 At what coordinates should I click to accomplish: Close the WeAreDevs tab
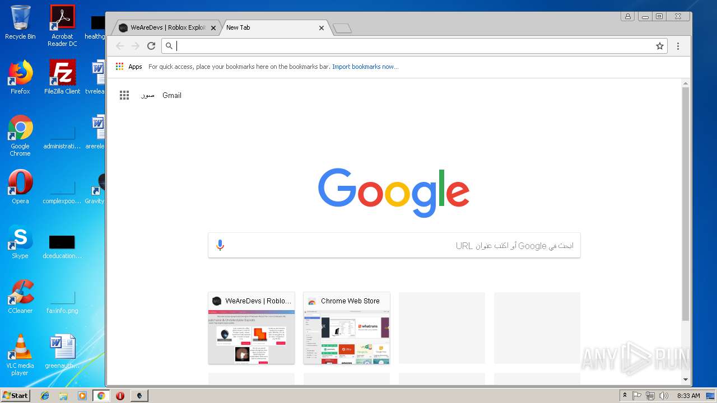(213, 27)
